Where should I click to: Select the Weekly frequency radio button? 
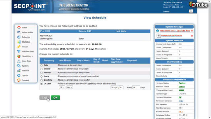click(x=42, y=69)
